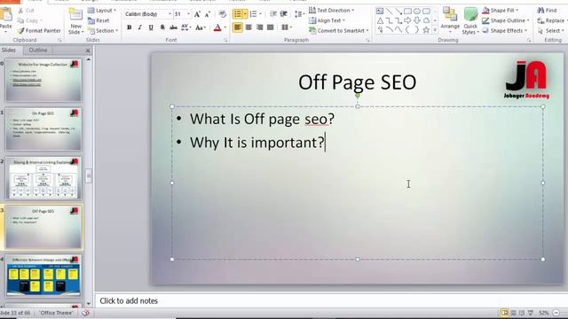Image resolution: width=568 pixels, height=319 pixels.
Task: Click the Replace button
Action: click(x=550, y=20)
